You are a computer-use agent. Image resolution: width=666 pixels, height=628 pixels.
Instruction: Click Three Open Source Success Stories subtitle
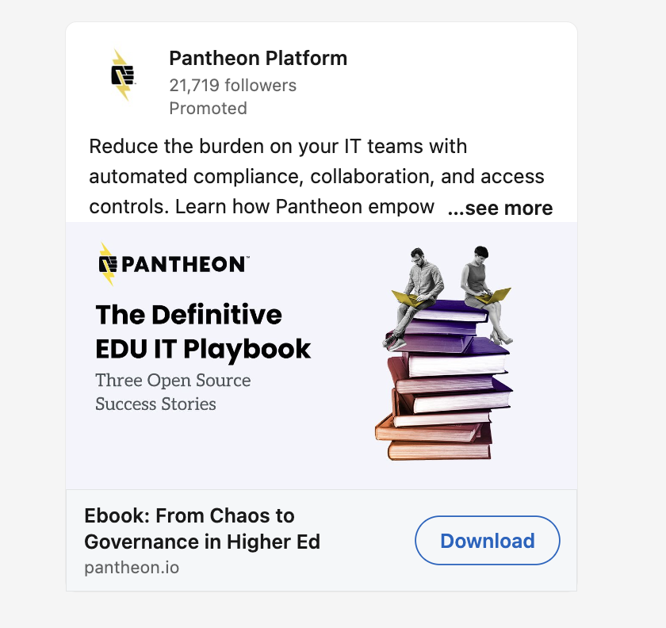173,392
